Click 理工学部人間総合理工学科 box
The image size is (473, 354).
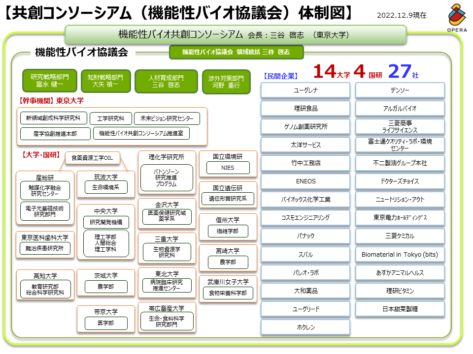coord(106,243)
